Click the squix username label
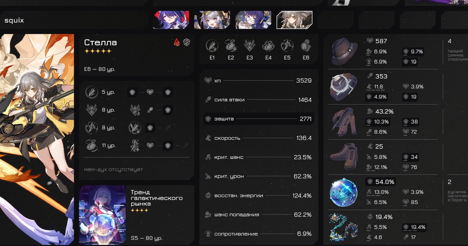 [x=14, y=20]
